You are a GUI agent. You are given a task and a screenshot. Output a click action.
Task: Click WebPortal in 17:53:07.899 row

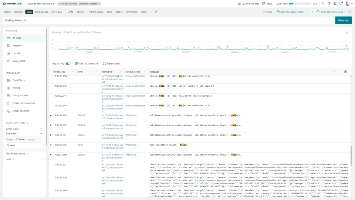pyautogui.click(x=131, y=155)
